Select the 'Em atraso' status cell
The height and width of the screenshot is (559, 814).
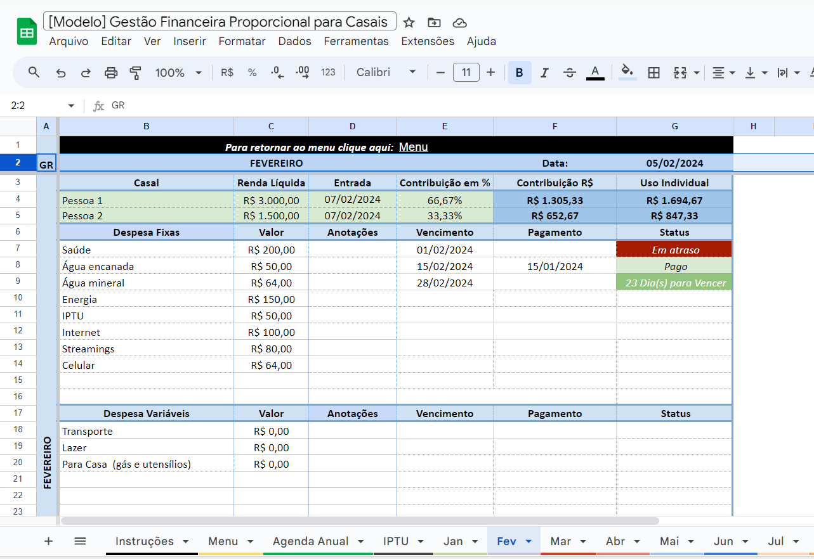[x=674, y=249]
